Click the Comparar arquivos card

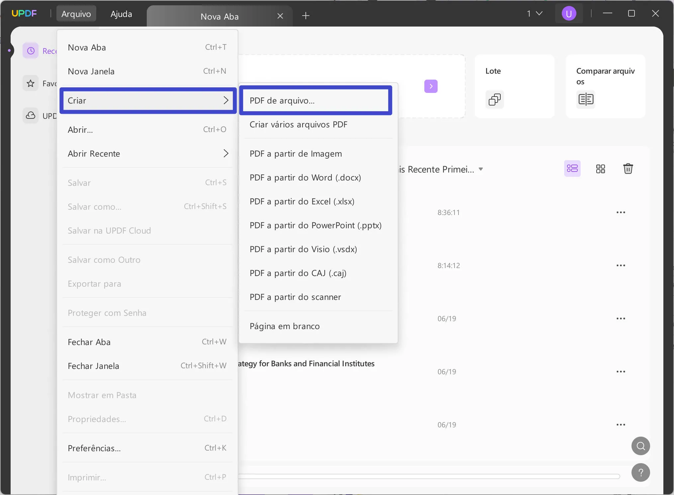[606, 86]
